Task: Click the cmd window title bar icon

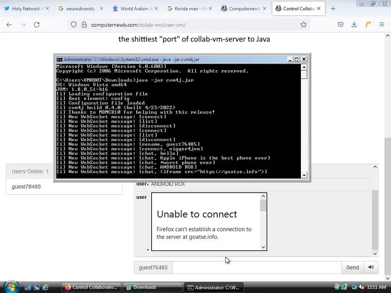Action: pyautogui.click(x=59, y=59)
